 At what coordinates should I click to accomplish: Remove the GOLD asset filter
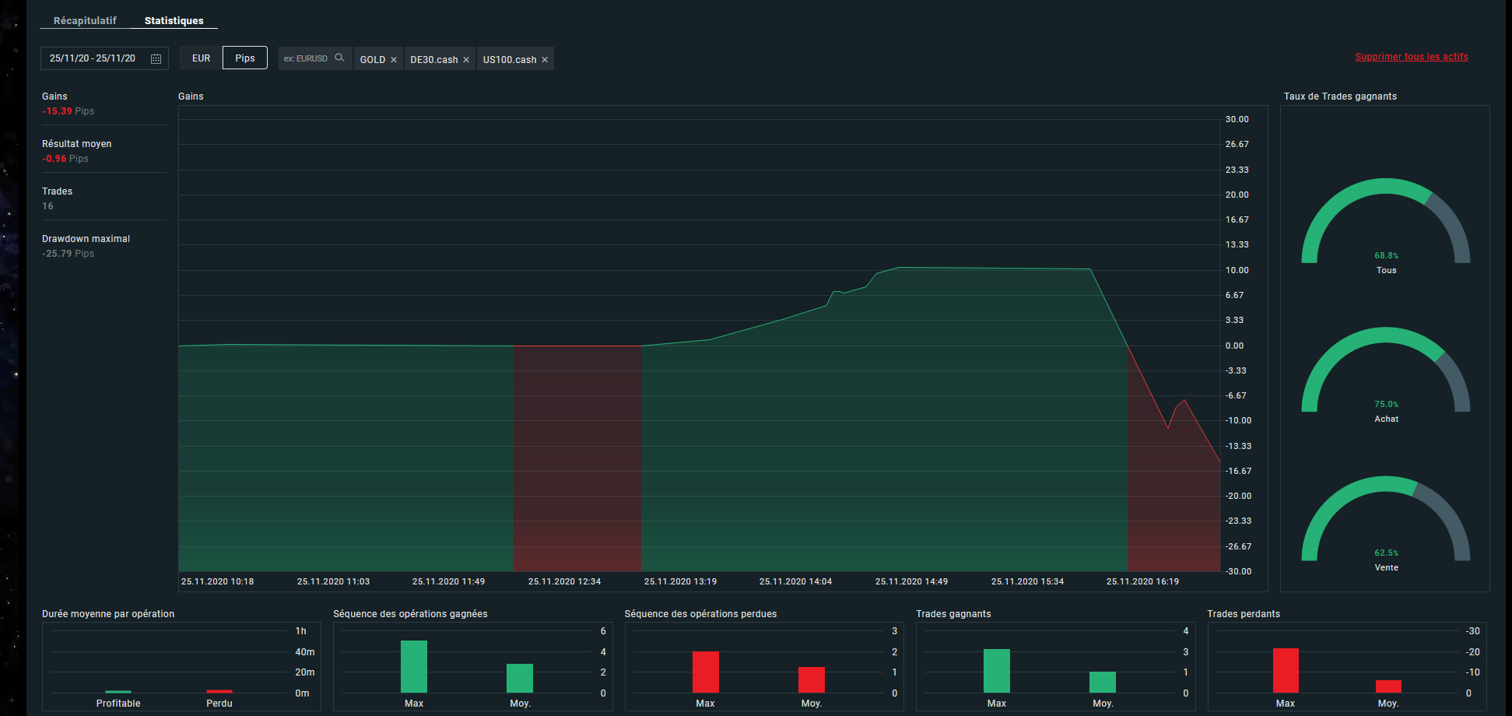coord(394,60)
